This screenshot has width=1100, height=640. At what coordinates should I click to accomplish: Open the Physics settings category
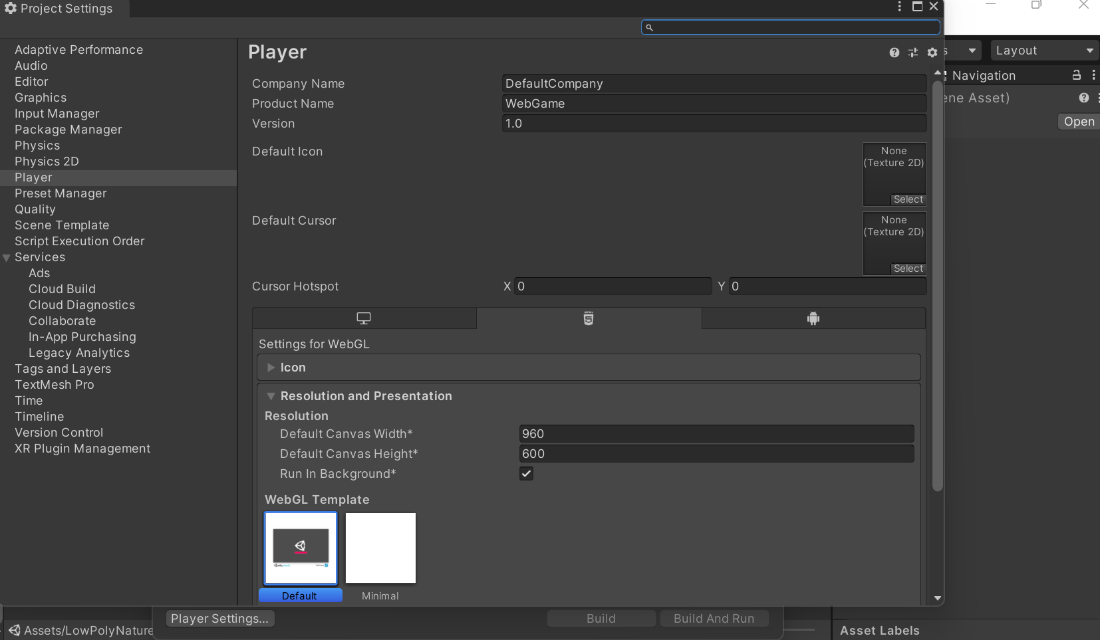37,146
